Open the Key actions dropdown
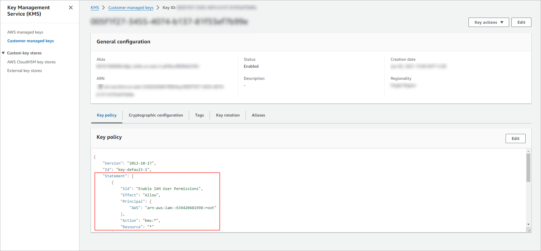This screenshot has width=541, height=251. pyautogui.click(x=489, y=22)
